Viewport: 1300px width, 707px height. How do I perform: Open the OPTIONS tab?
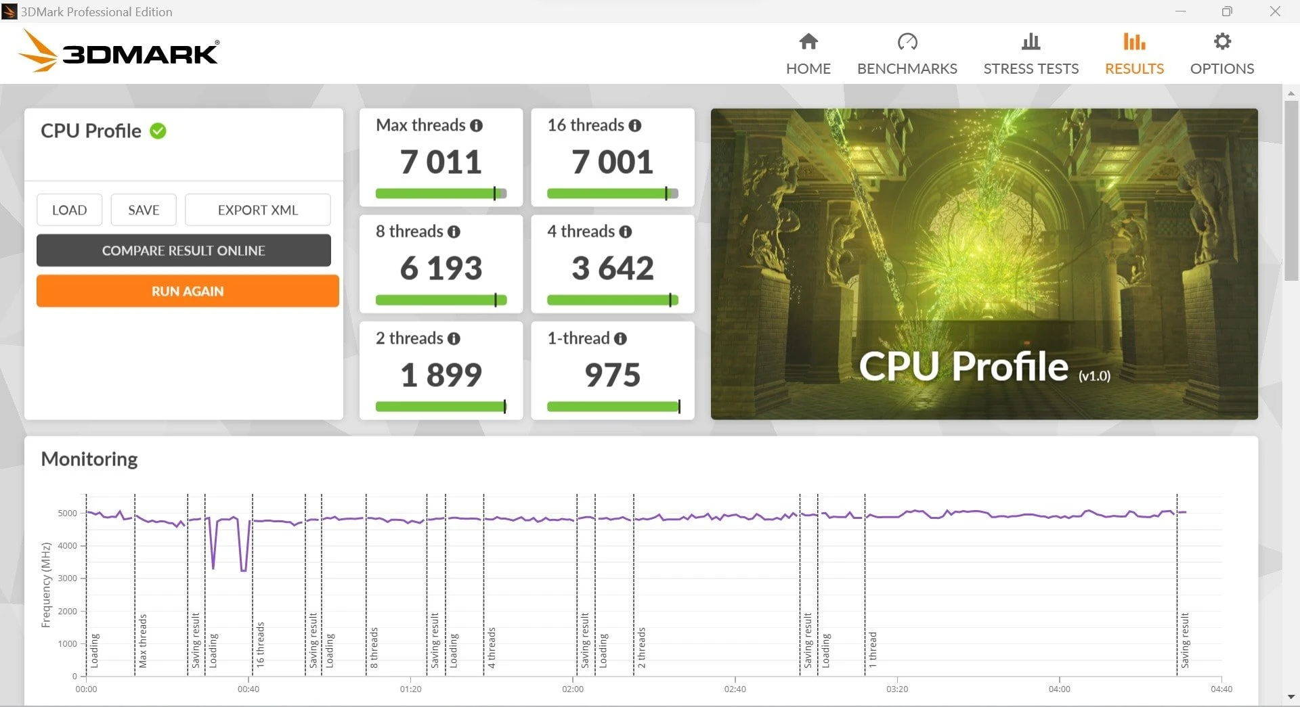coord(1222,68)
